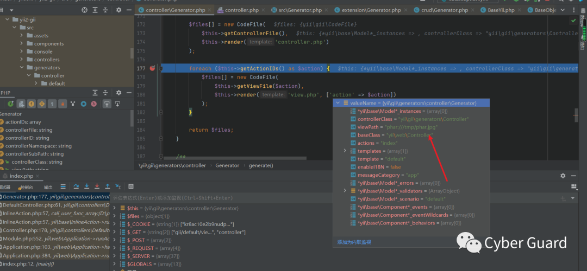Image resolution: width=587 pixels, height=271 pixels.
Task: Expand templates entry in value popup
Action: pyautogui.click(x=345, y=151)
